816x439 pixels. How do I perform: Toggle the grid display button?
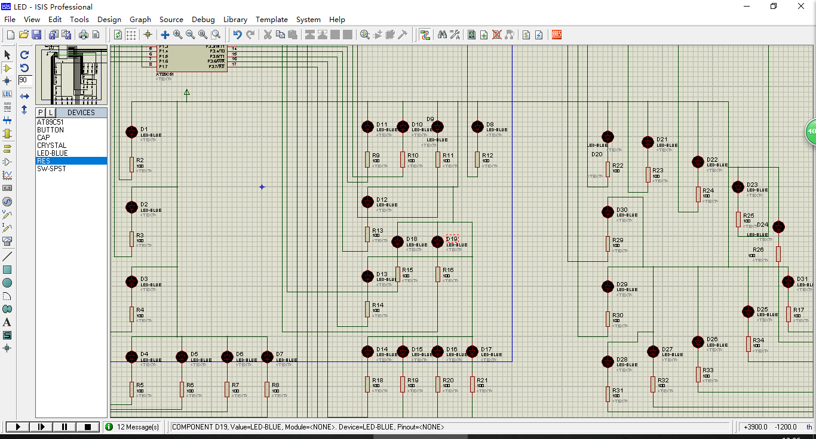pos(131,35)
